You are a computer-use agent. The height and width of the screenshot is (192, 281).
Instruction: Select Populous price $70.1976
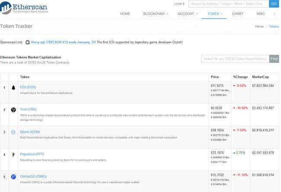tap(217, 153)
